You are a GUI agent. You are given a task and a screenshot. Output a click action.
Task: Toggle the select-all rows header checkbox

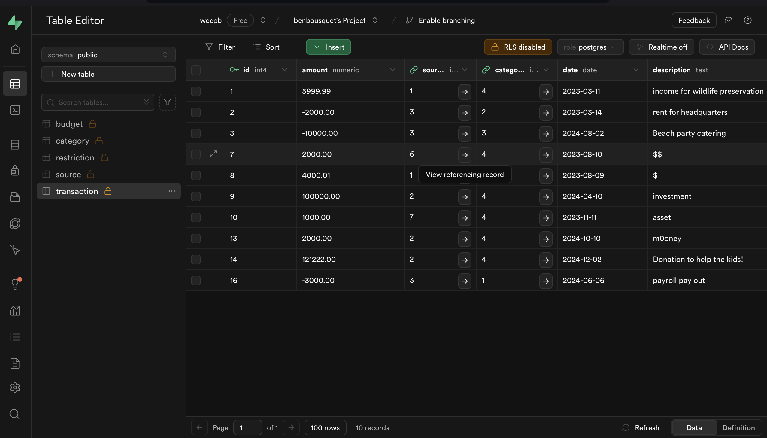tap(196, 70)
